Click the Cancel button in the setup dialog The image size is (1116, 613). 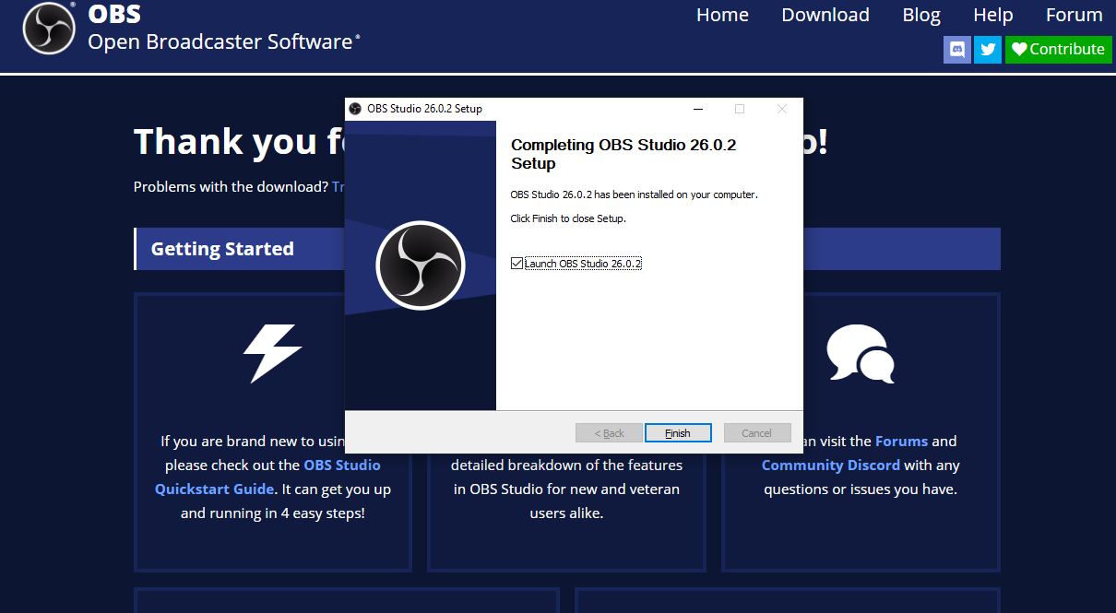(x=756, y=433)
